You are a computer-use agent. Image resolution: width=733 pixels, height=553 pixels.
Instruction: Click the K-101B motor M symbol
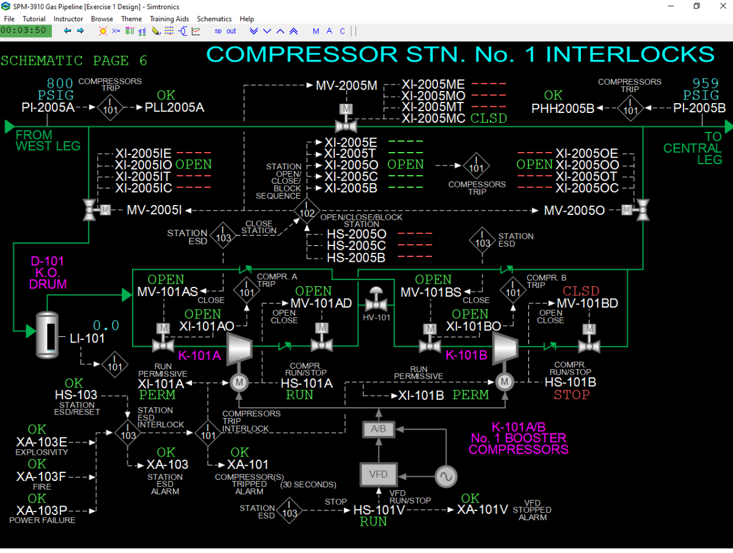505,383
